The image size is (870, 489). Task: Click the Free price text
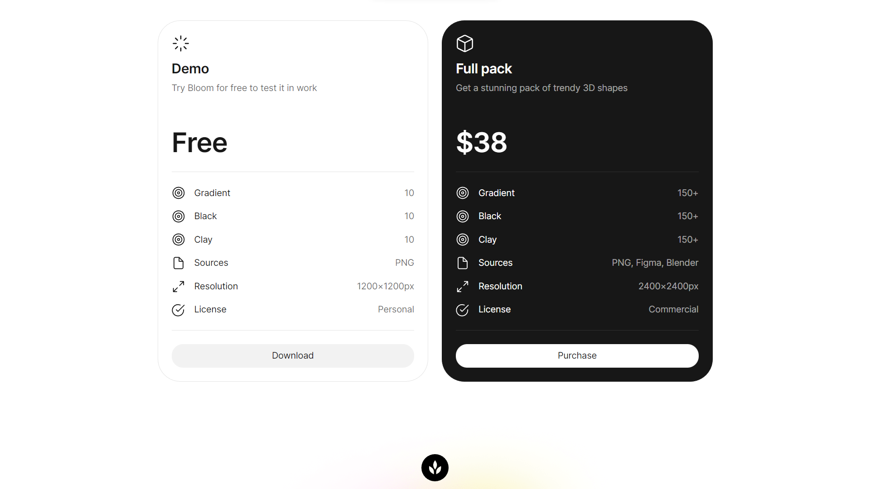pos(200,143)
